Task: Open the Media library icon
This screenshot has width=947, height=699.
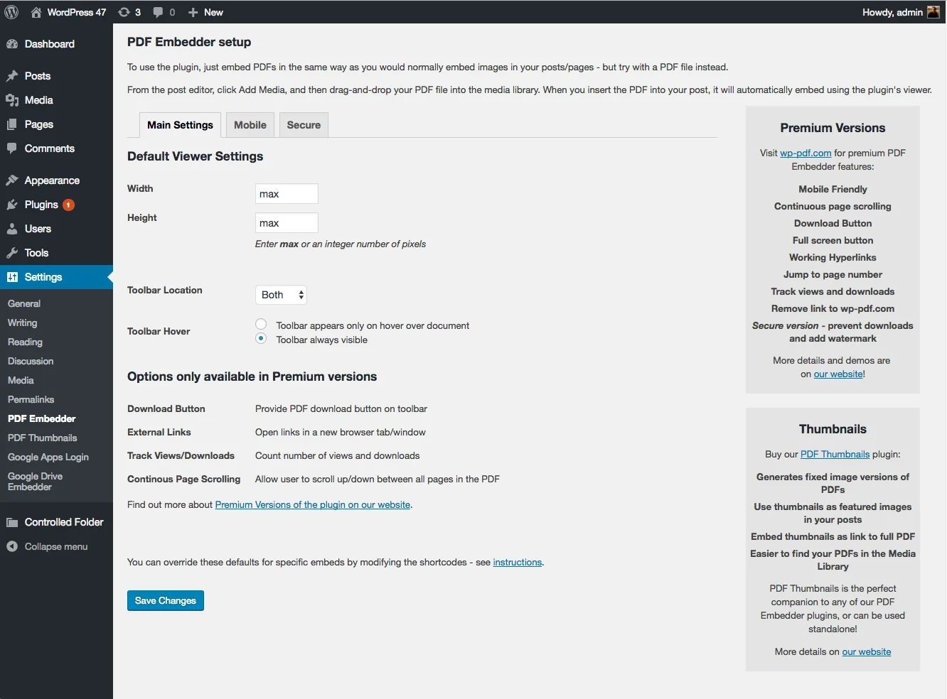Action: pyautogui.click(x=13, y=100)
